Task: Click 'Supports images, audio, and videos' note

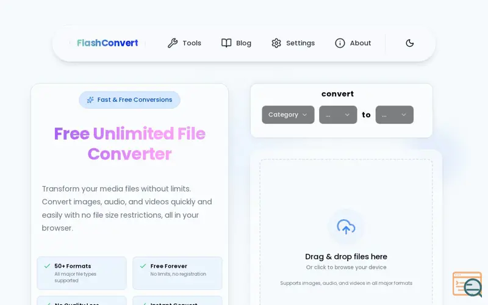Action: (x=346, y=283)
